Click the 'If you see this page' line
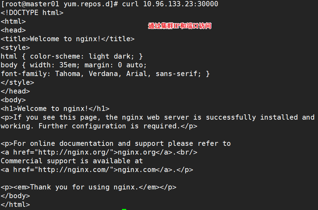The height and width of the screenshot is (210, 318). click(x=158, y=118)
